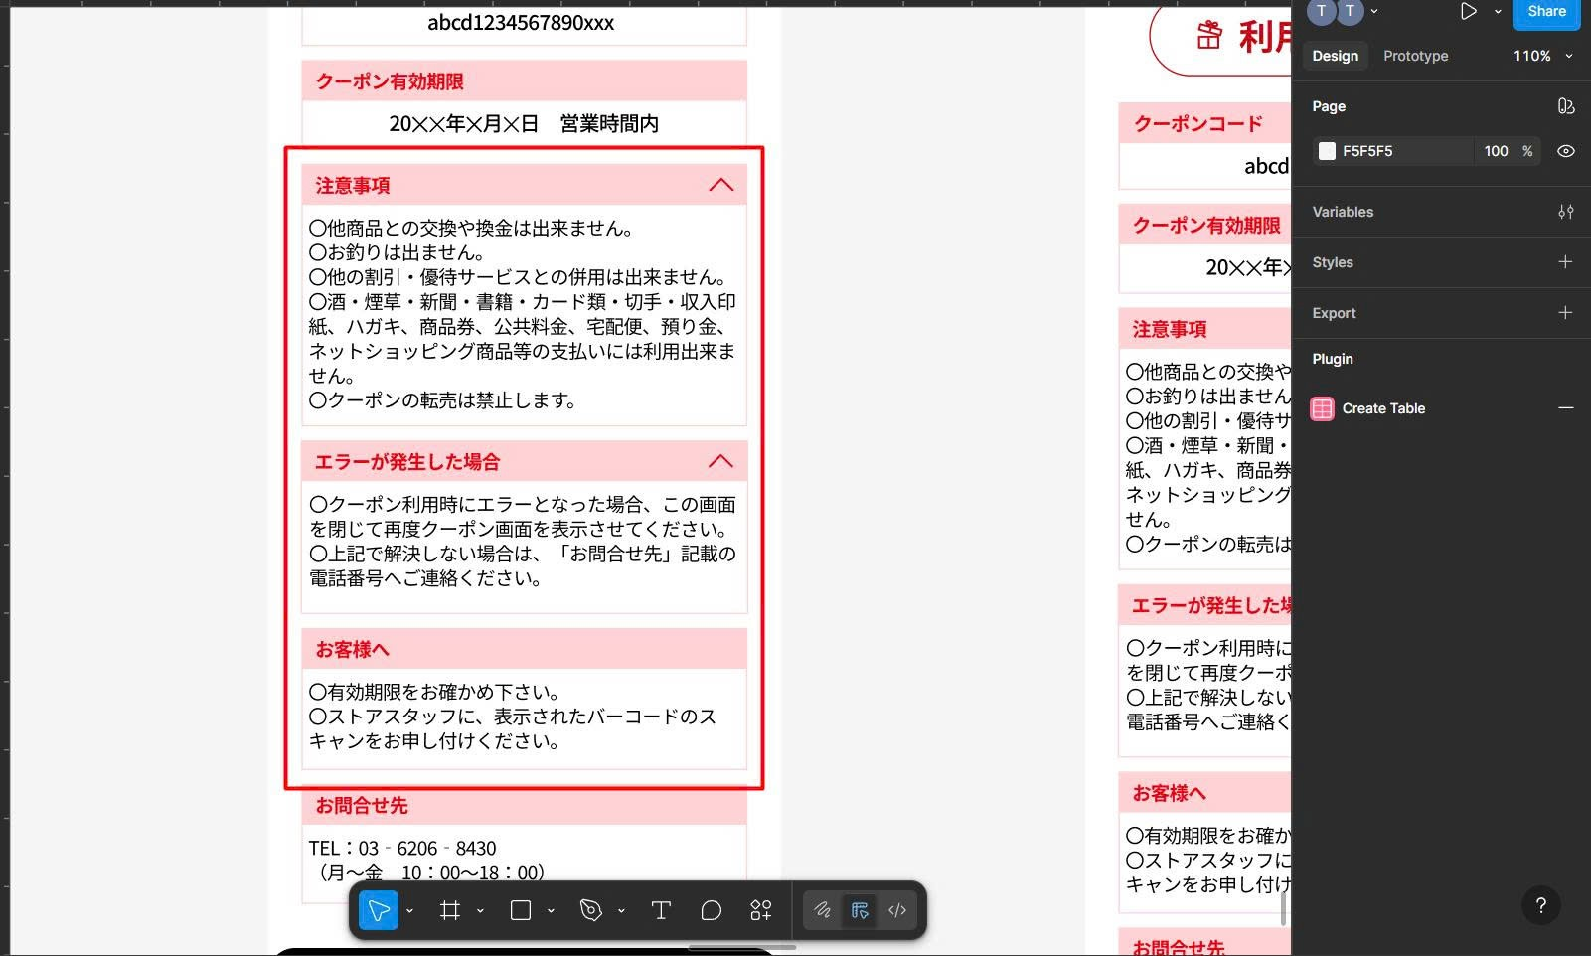1591x956 pixels.
Task: Click the page color swatch F5F5F5
Action: point(1327,151)
